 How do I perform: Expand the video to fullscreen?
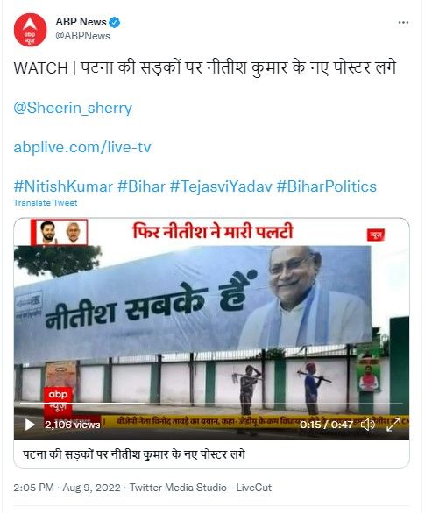[x=393, y=425]
